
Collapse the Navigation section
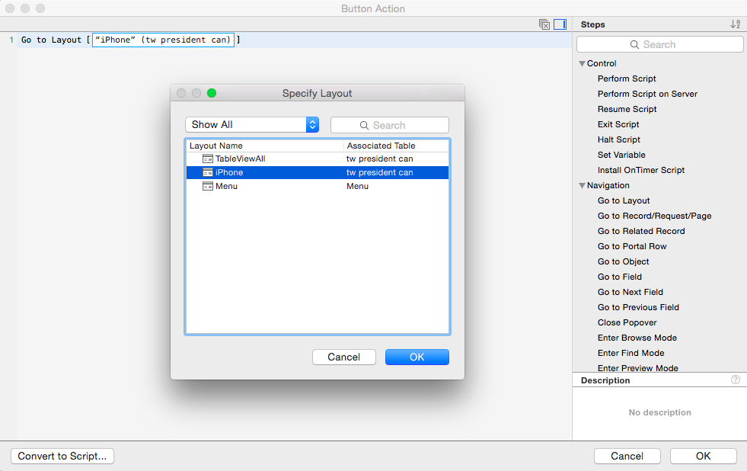[582, 185]
